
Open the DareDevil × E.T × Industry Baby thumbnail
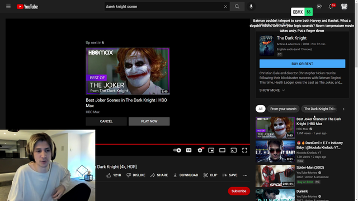tap(275, 151)
